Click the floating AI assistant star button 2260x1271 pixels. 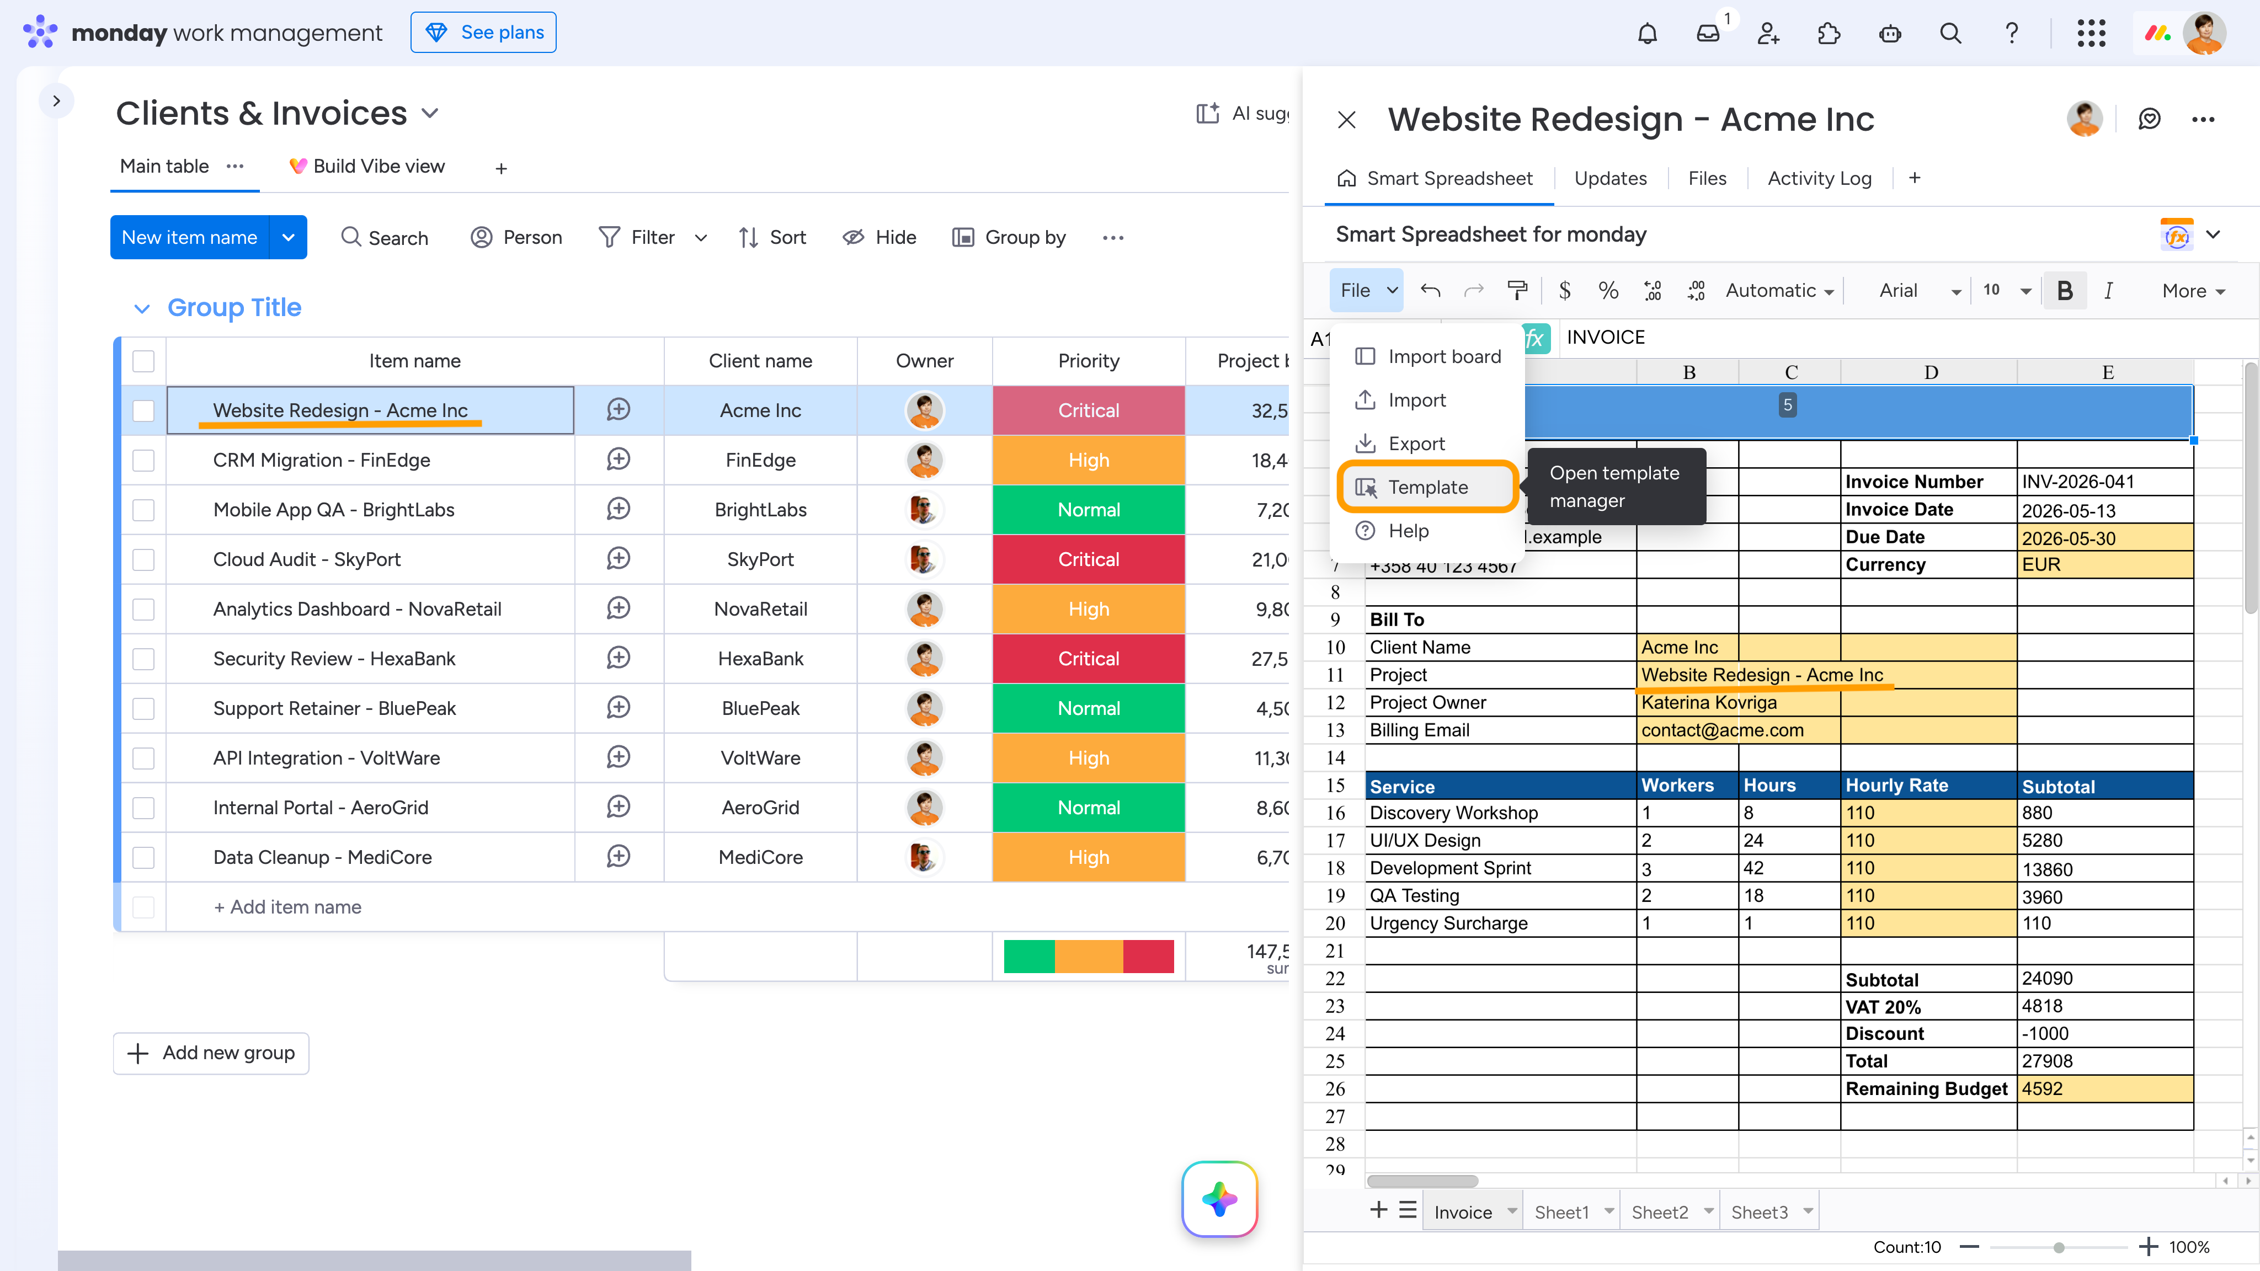pyautogui.click(x=1219, y=1199)
